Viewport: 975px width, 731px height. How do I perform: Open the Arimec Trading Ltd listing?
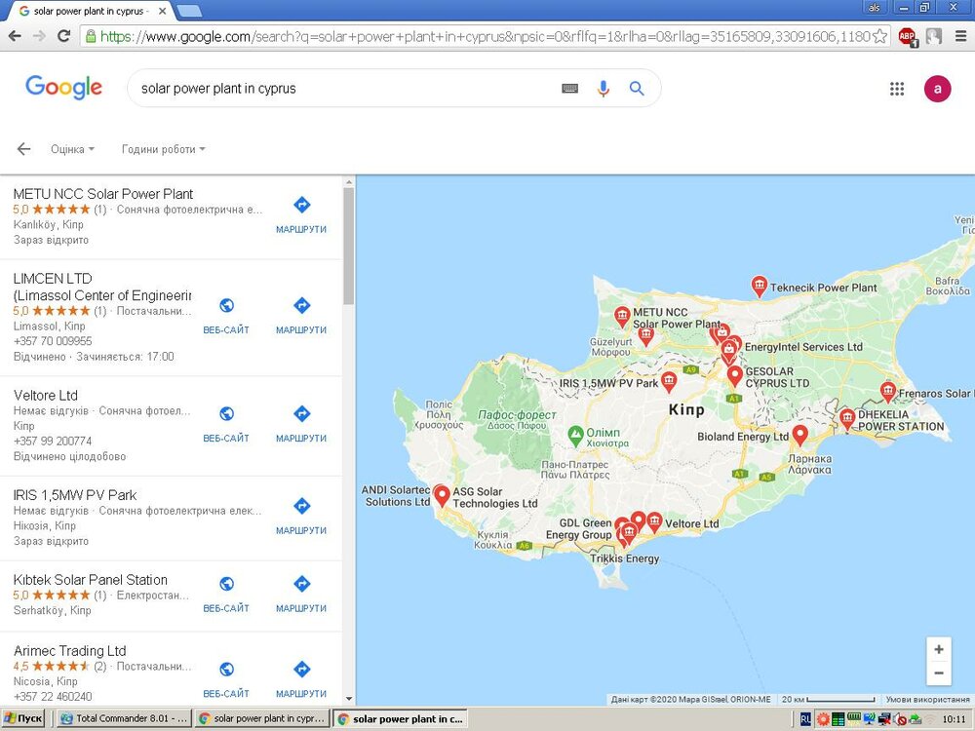pos(69,651)
